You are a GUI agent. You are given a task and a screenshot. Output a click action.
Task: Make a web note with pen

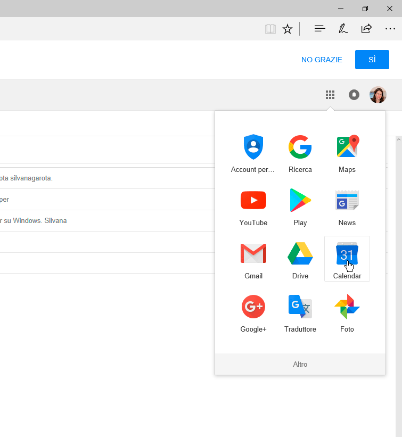pos(343,28)
